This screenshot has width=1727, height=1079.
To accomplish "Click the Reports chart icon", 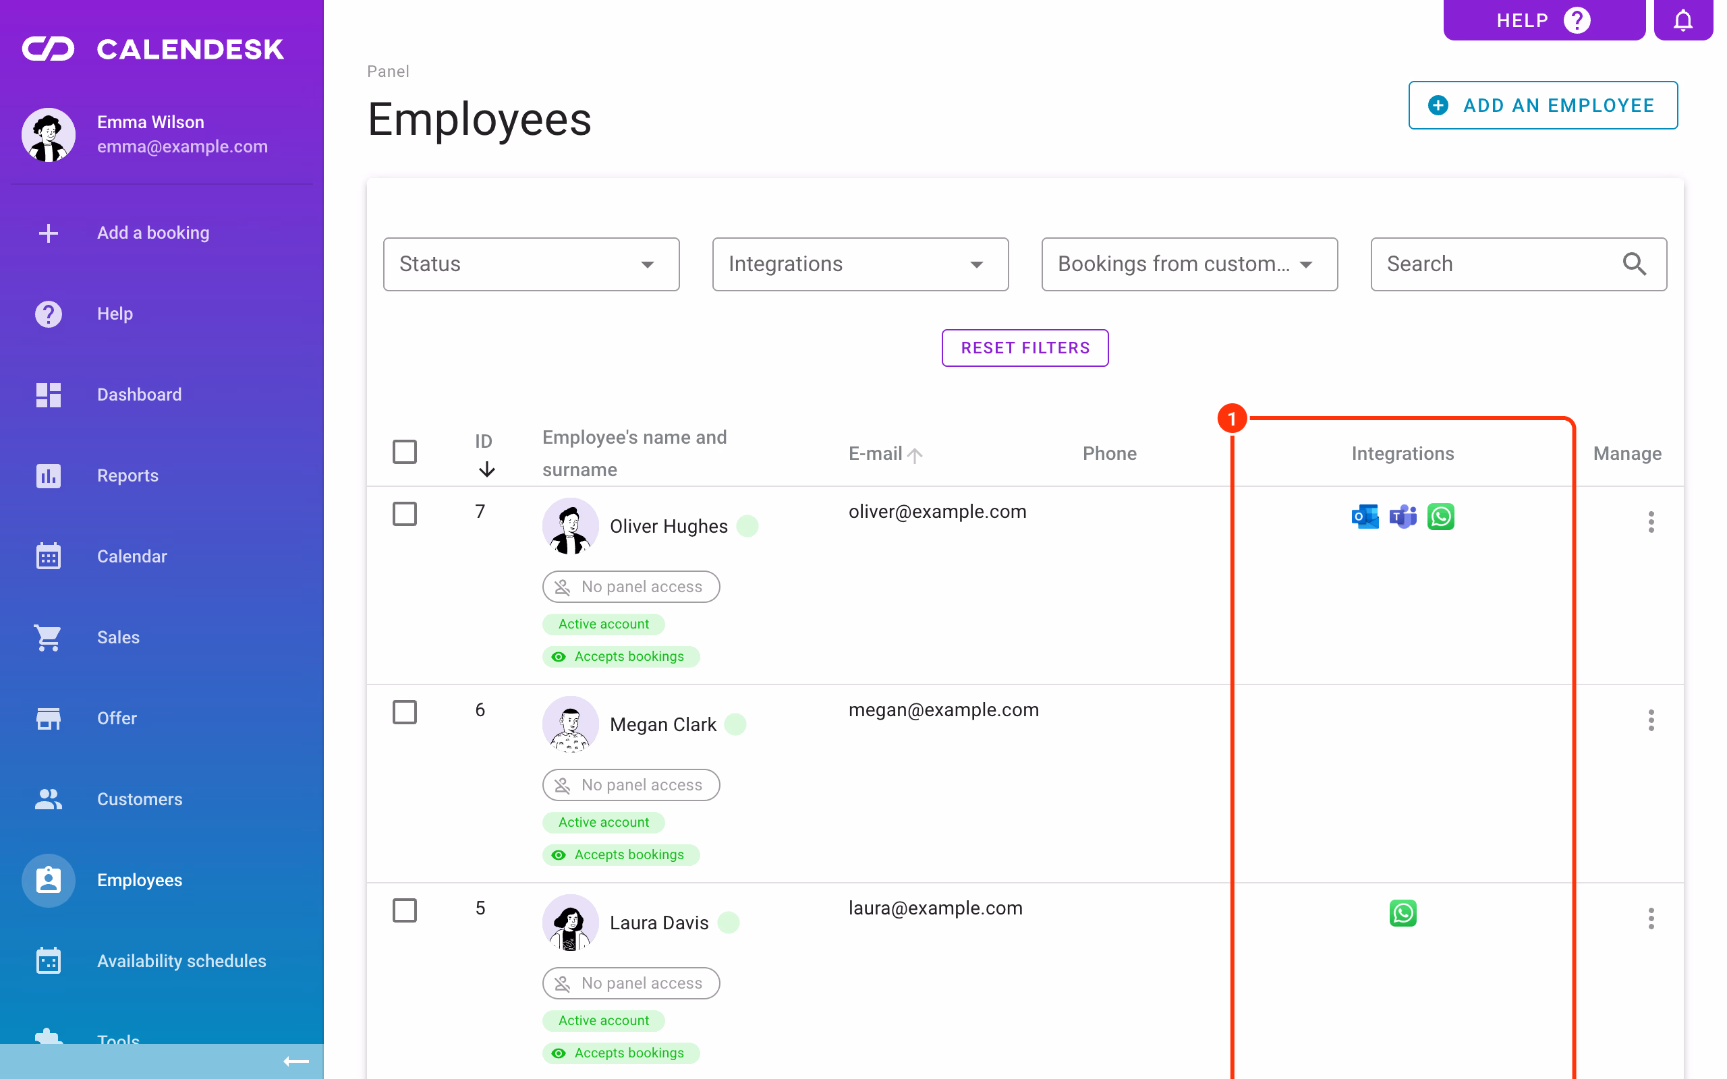I will point(48,475).
